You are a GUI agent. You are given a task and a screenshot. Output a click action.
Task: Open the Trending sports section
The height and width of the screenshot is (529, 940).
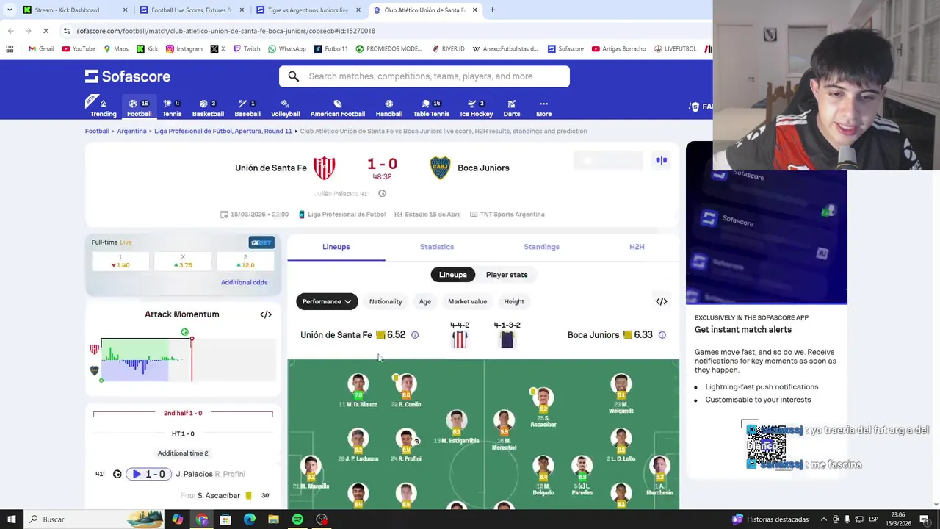point(103,108)
